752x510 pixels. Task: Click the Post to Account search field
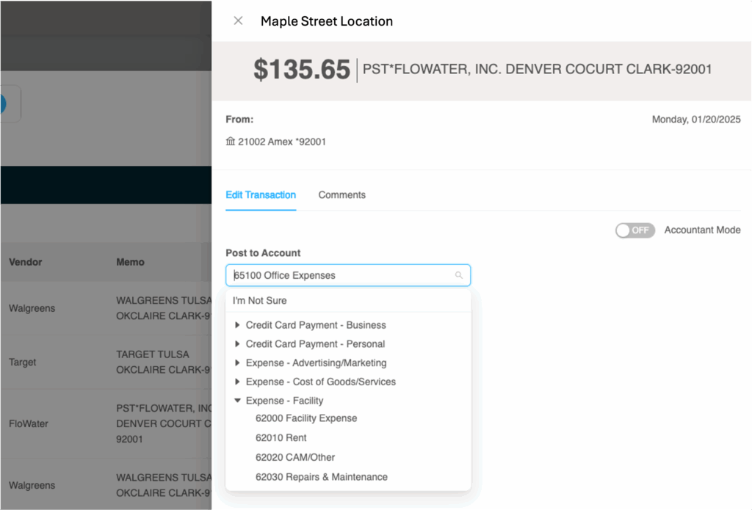341,275
